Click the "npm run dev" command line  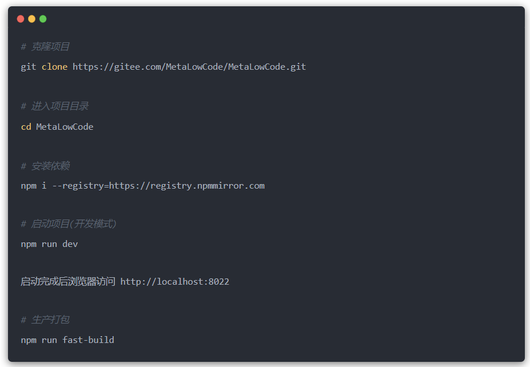click(49, 244)
